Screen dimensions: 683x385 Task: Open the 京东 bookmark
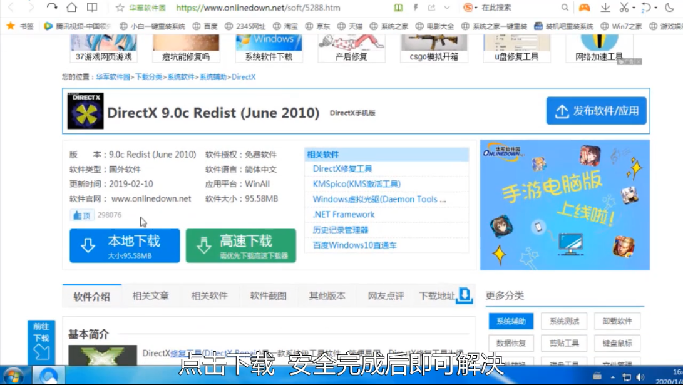pos(317,26)
